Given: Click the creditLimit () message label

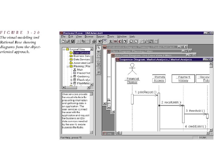Looking at the screenshot, I should pos(196,126).
